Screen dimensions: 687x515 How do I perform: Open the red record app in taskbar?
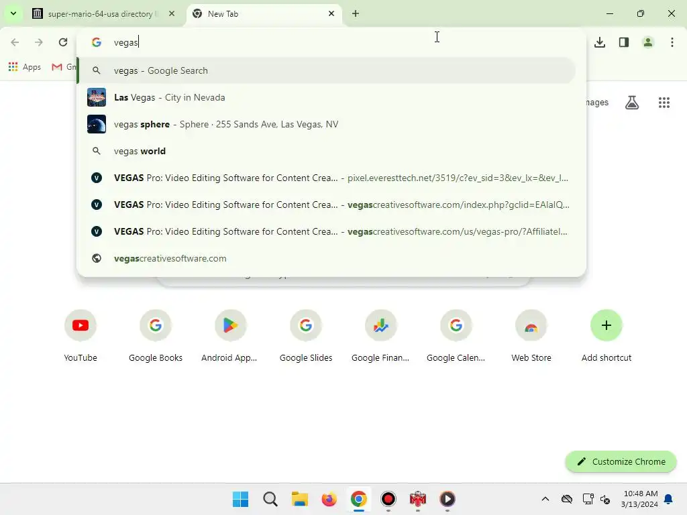click(x=388, y=499)
